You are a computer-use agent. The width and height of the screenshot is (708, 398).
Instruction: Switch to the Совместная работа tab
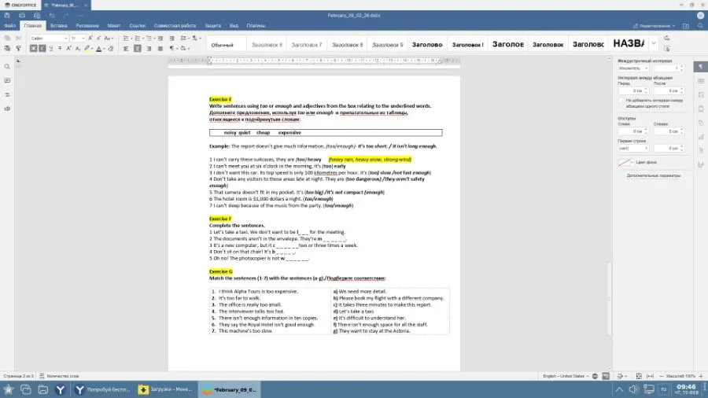(175, 26)
